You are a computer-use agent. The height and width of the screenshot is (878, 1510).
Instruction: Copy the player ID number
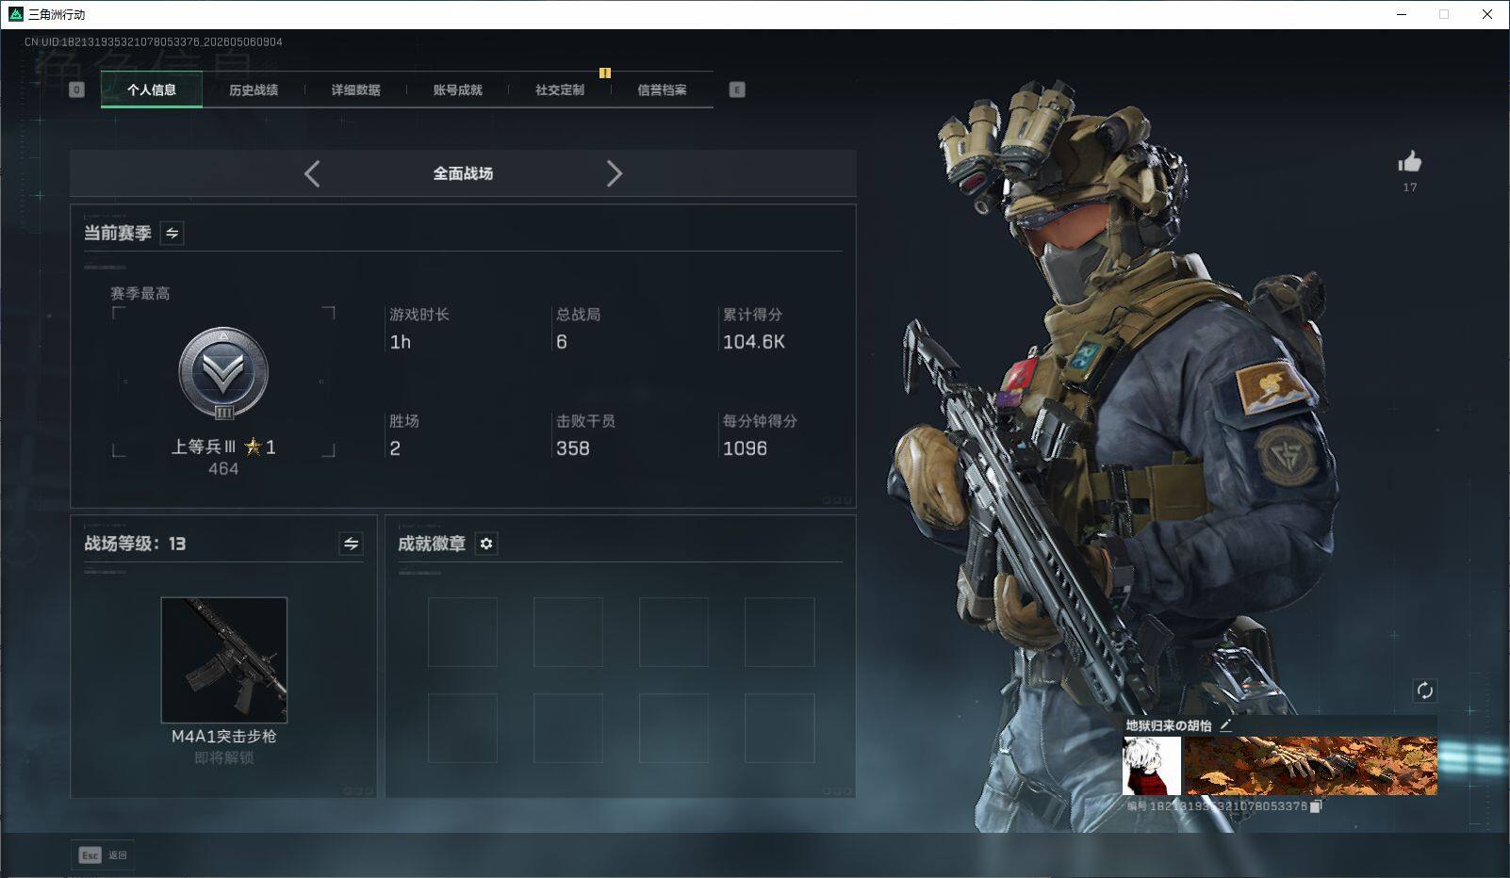click(x=1316, y=806)
